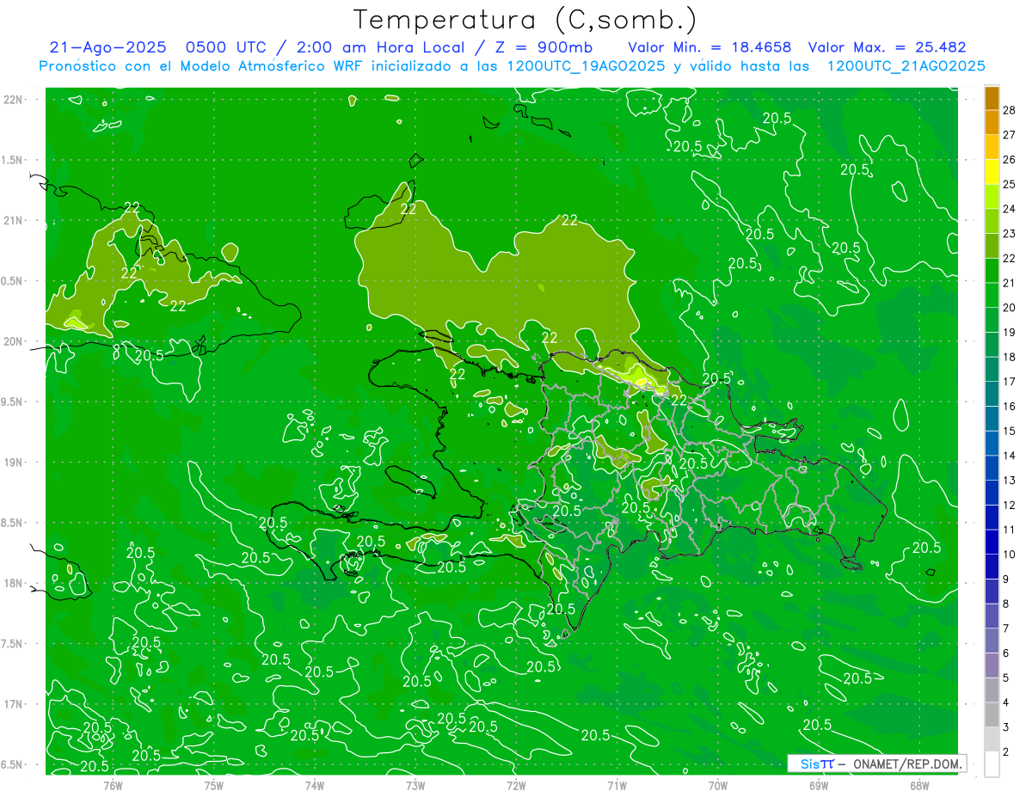Pick the blue legend swatch between 15 and 14

(992, 443)
